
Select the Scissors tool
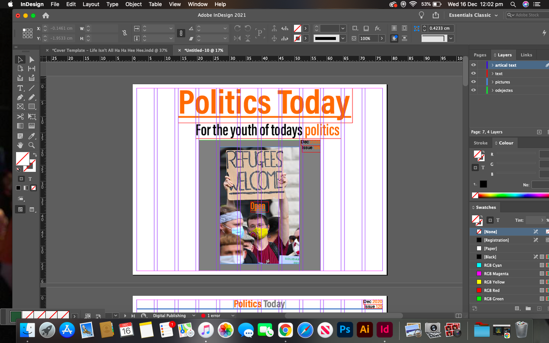tap(20, 117)
